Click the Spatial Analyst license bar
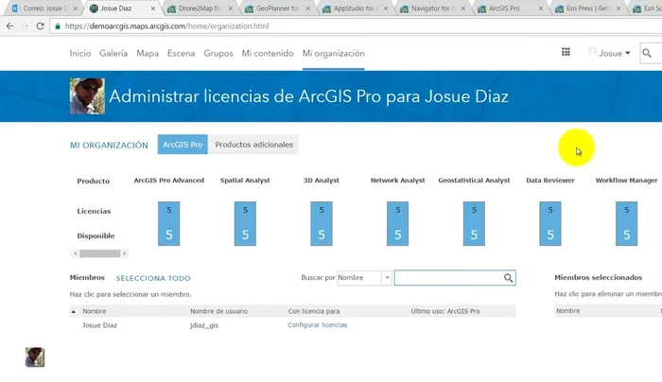Image resolution: width=662 pixels, height=382 pixels. coord(245,224)
